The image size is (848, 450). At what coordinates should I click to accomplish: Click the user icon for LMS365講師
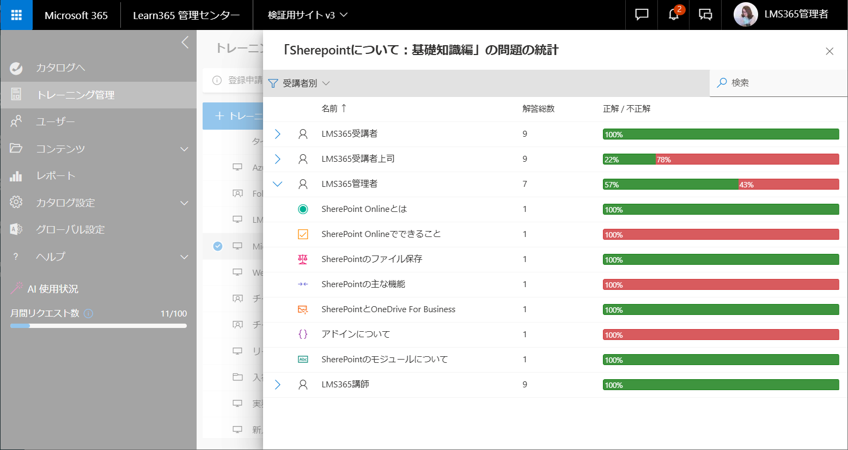pos(303,385)
